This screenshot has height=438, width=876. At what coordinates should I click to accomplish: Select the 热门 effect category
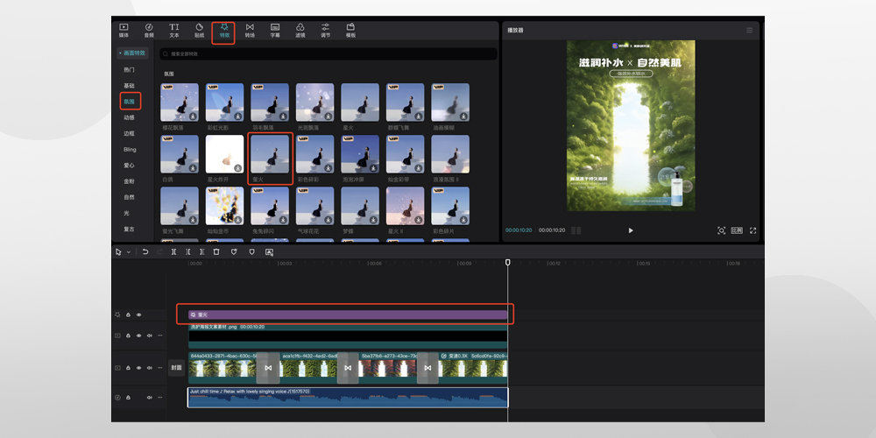click(129, 70)
